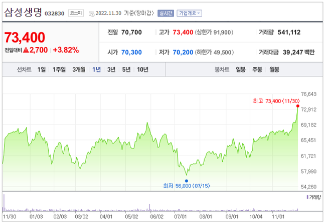
Task: Select the 10년 line chart tab
Action: [142, 69]
